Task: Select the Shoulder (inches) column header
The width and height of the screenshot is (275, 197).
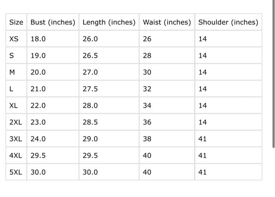Action: 228,22
